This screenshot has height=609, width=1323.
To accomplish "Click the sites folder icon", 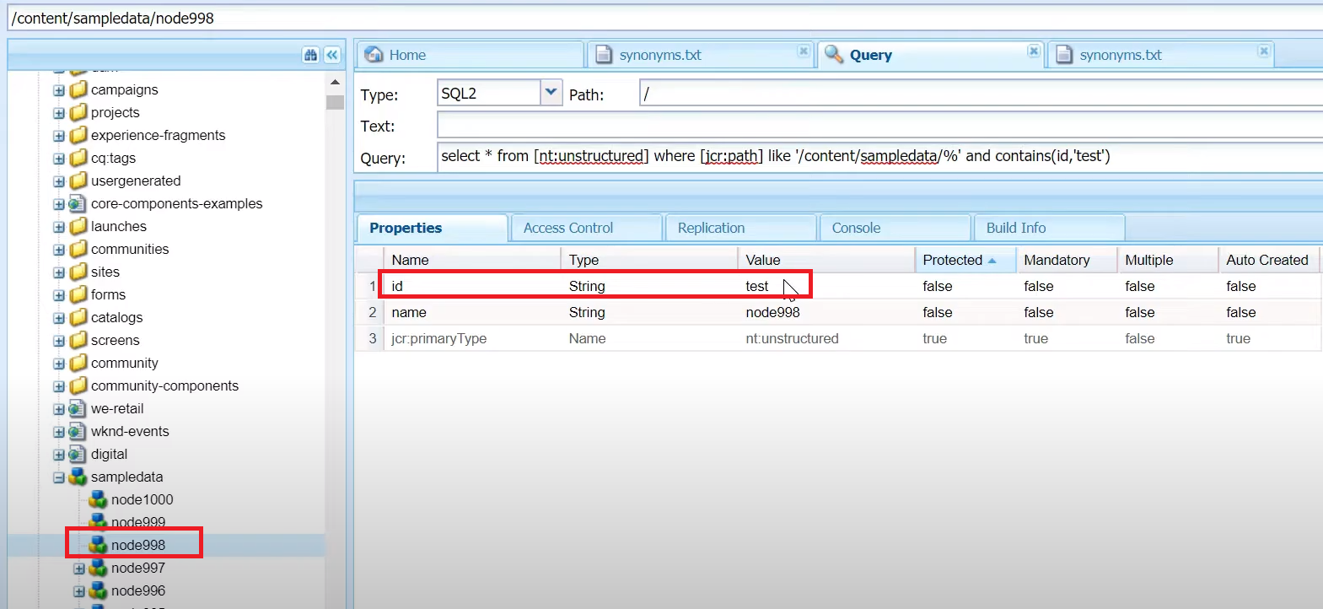I will click(x=78, y=272).
